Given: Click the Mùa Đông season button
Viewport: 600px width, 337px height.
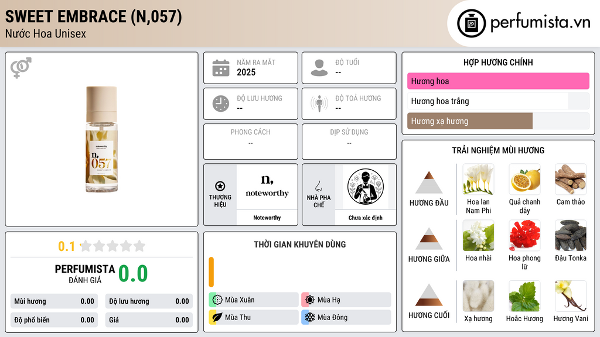Looking at the screenshot, I should 346,318.
